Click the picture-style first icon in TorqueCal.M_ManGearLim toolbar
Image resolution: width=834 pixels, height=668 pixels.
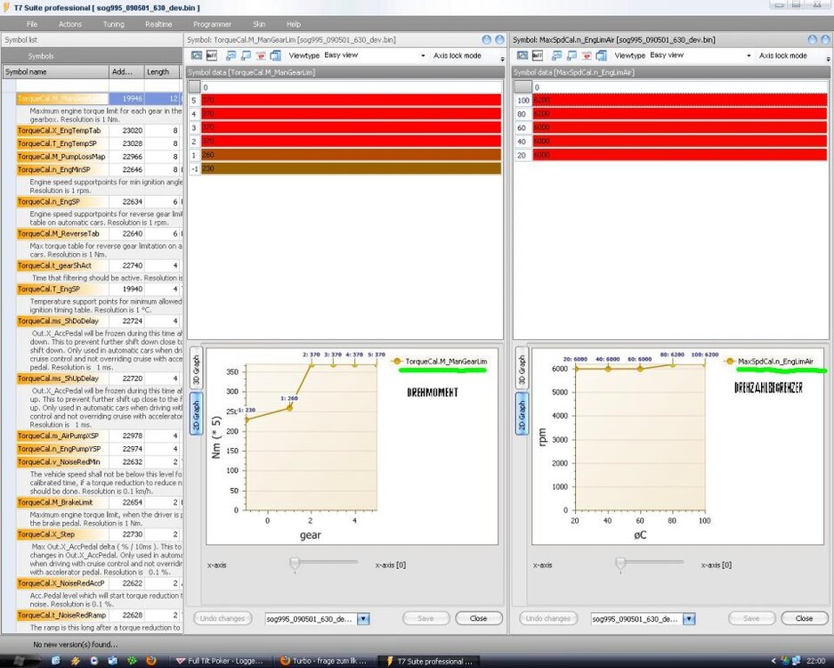[197, 55]
